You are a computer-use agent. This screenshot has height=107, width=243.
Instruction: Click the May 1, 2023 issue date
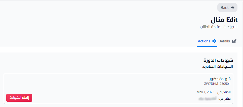[x=206, y=92]
